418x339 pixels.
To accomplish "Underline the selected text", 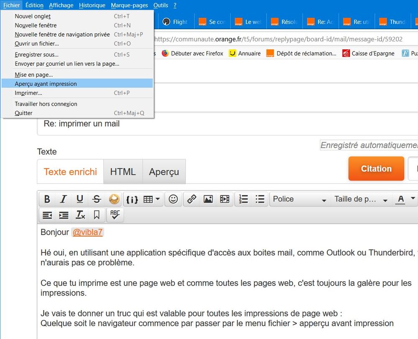I will tap(79, 199).
